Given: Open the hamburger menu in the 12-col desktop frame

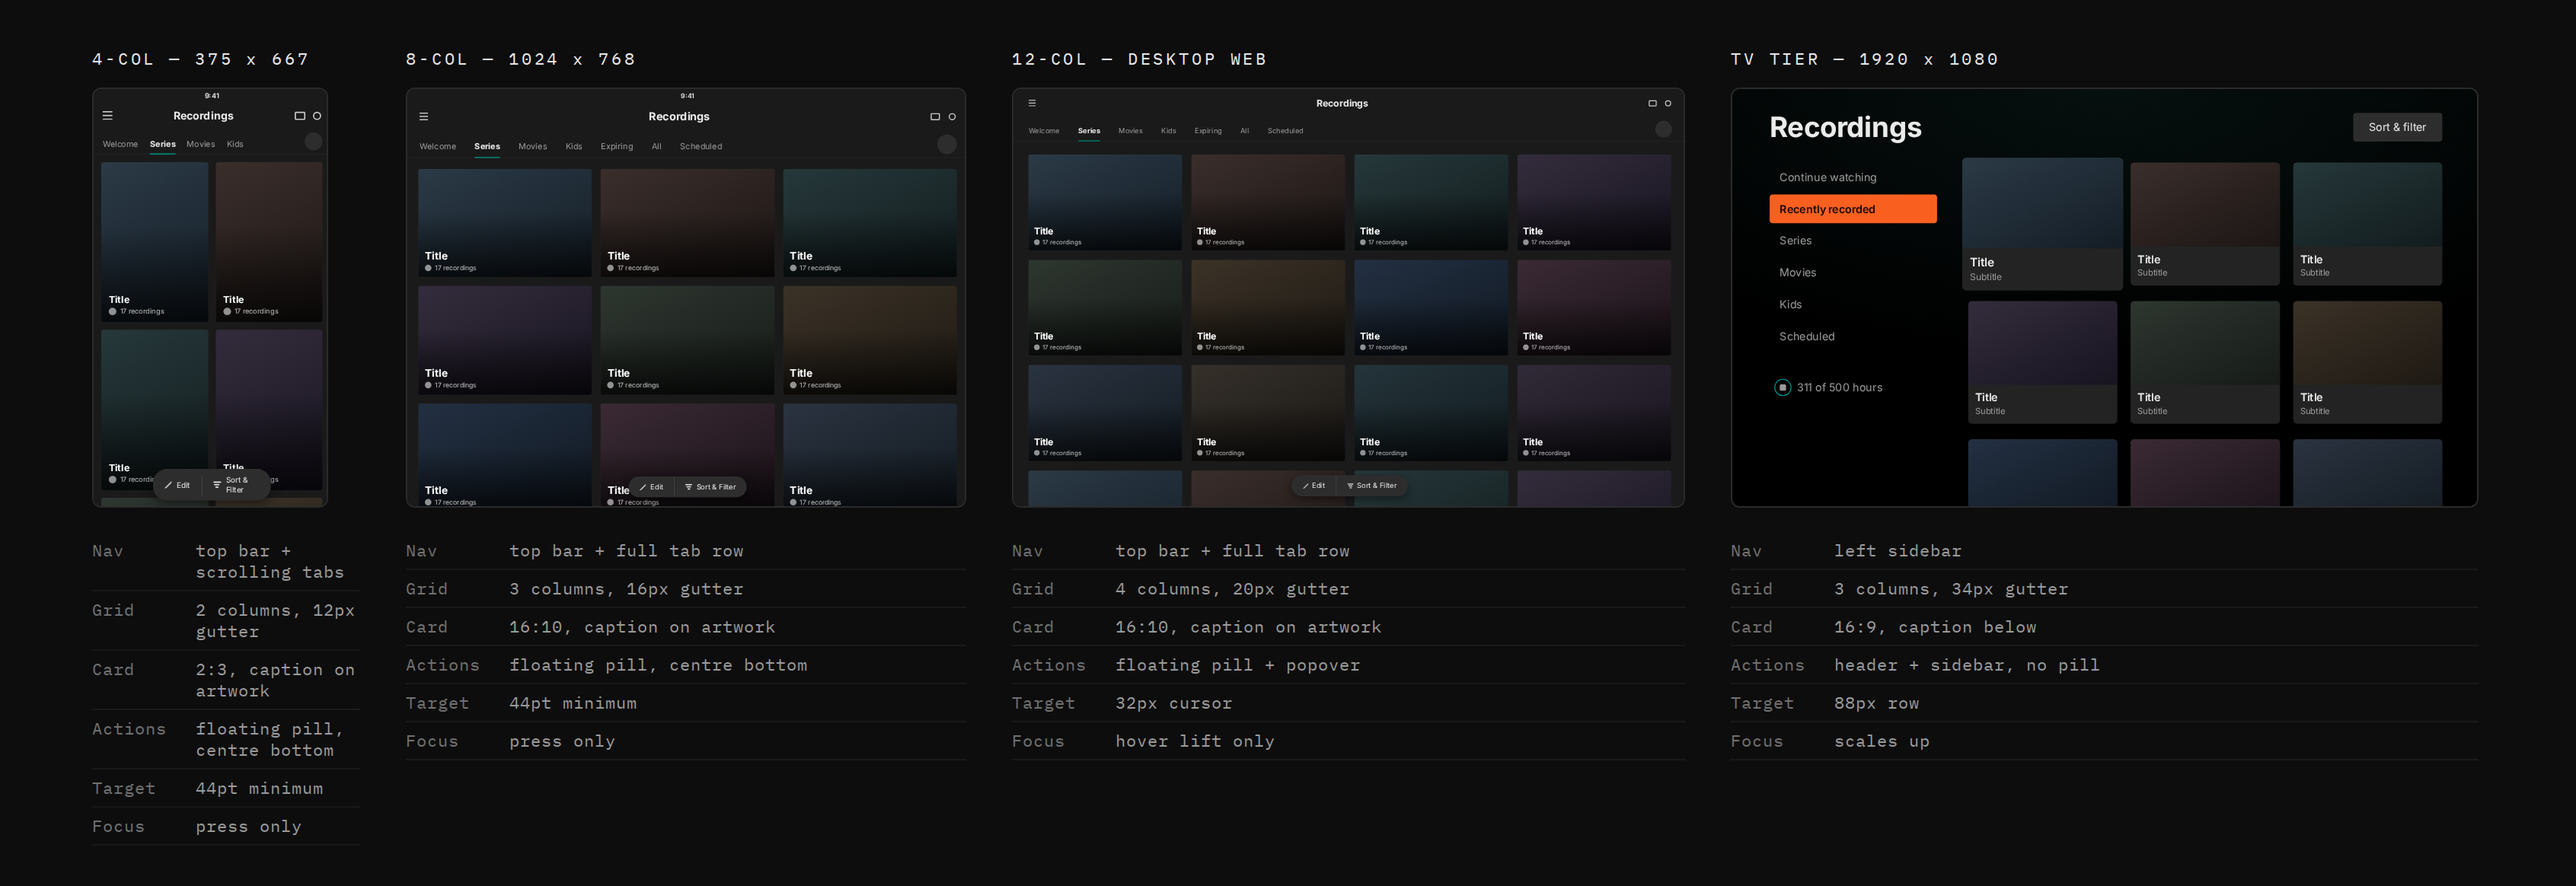Looking at the screenshot, I should [x=1032, y=103].
